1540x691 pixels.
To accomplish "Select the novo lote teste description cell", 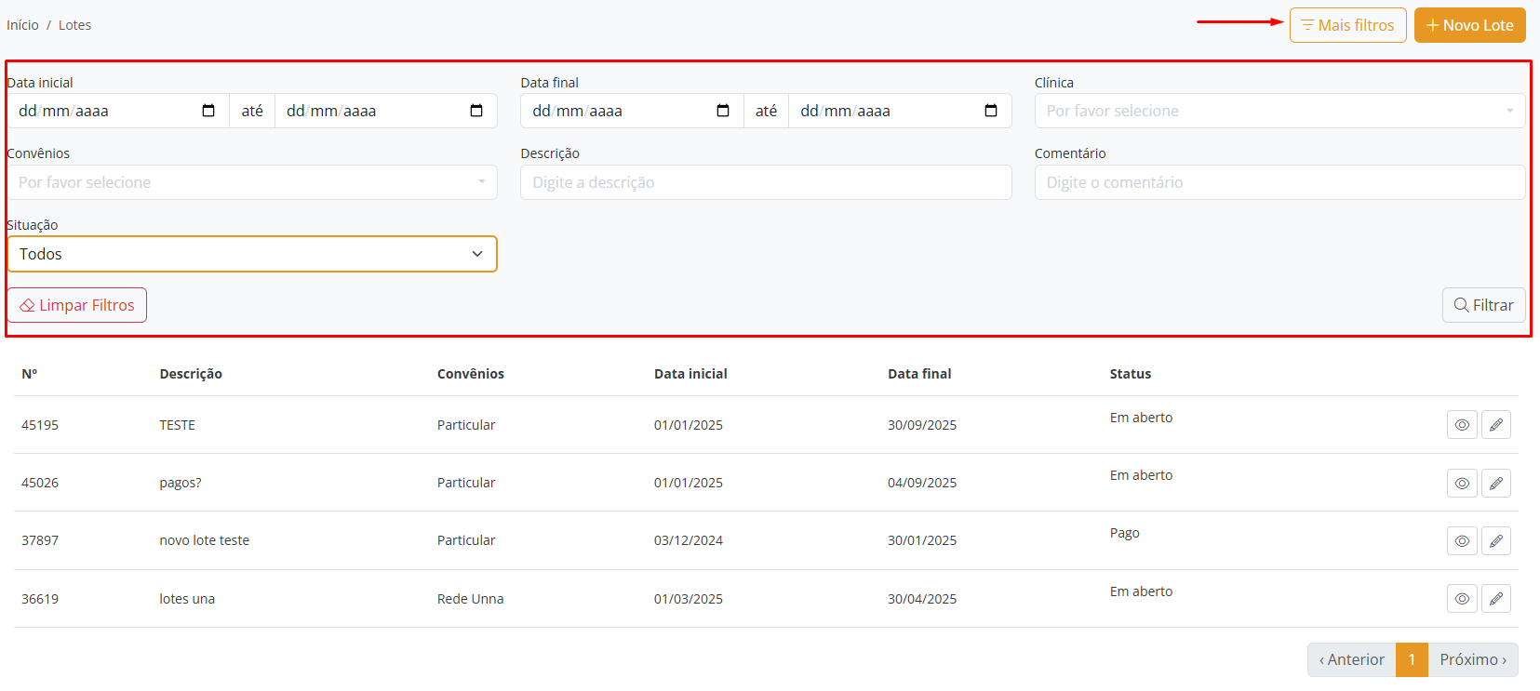I will coord(205,540).
